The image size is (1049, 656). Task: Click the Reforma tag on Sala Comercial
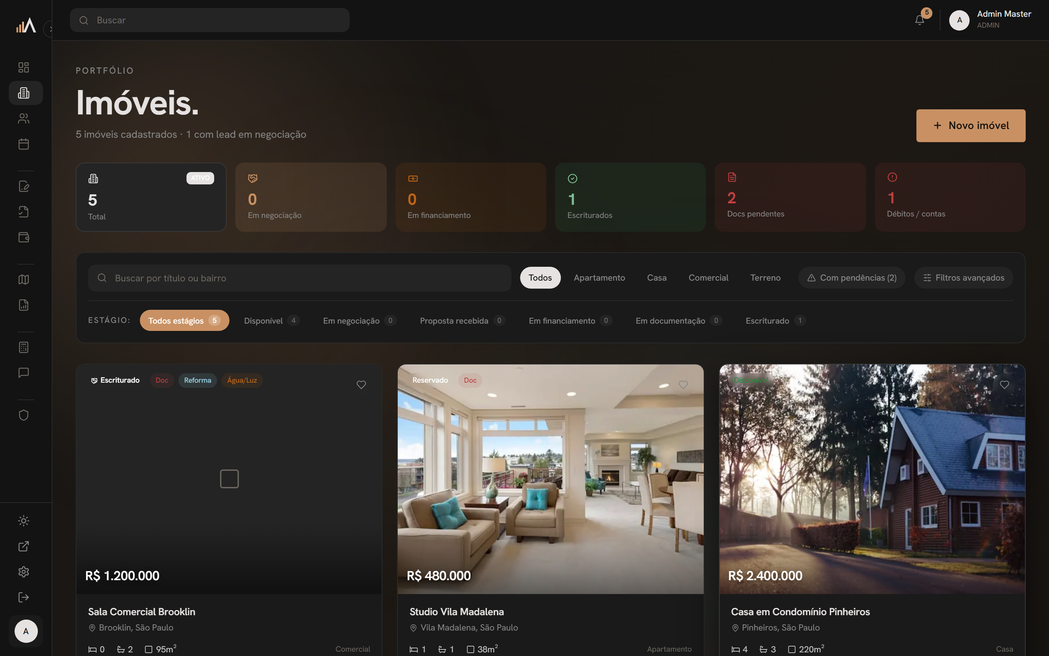click(x=198, y=380)
